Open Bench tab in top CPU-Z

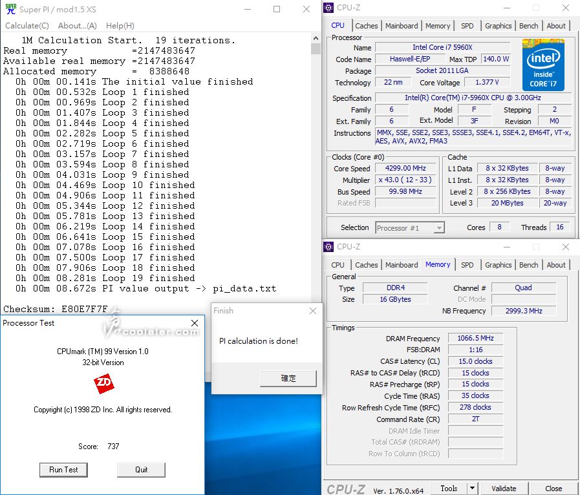528,25
